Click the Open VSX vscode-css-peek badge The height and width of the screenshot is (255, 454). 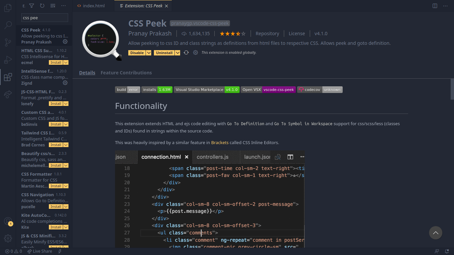coord(268,90)
